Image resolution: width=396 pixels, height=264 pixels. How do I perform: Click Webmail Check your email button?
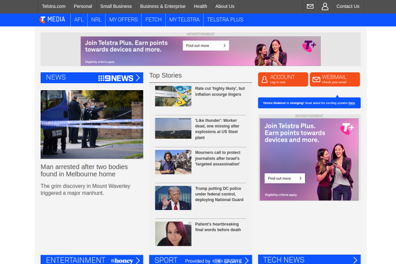[x=335, y=79]
